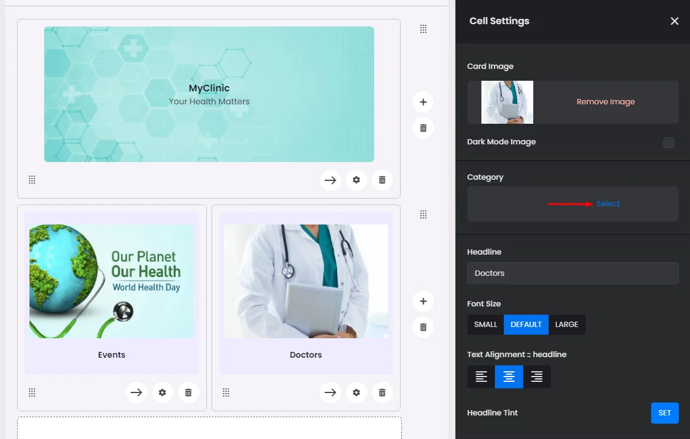The width and height of the screenshot is (690, 439).
Task: Align headline text to the right
Action: [x=537, y=377]
